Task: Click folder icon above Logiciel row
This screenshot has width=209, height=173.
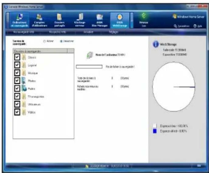Action: click(x=24, y=57)
